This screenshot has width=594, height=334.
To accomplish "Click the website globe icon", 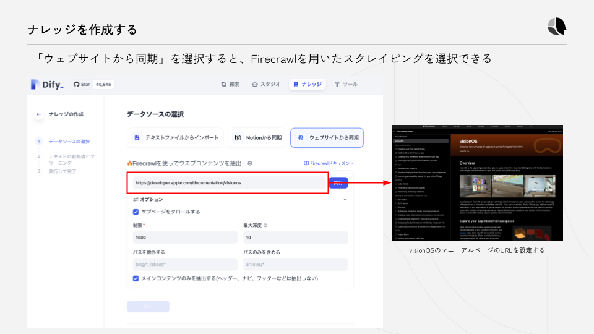I will [x=301, y=138].
